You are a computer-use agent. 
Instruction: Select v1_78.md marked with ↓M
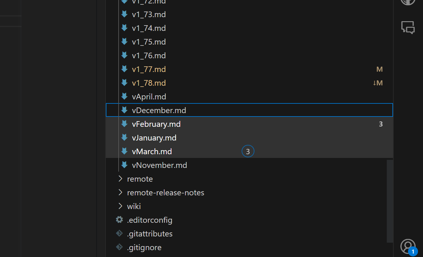pyautogui.click(x=149, y=83)
